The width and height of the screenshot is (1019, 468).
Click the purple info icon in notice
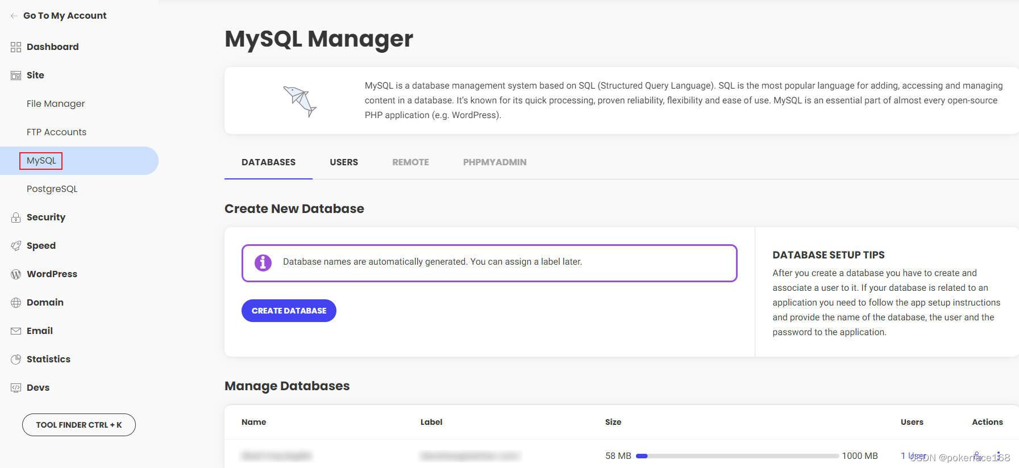click(x=263, y=262)
